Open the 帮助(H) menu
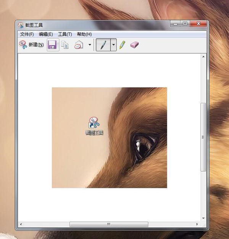229x239 pixels. [x=84, y=34]
